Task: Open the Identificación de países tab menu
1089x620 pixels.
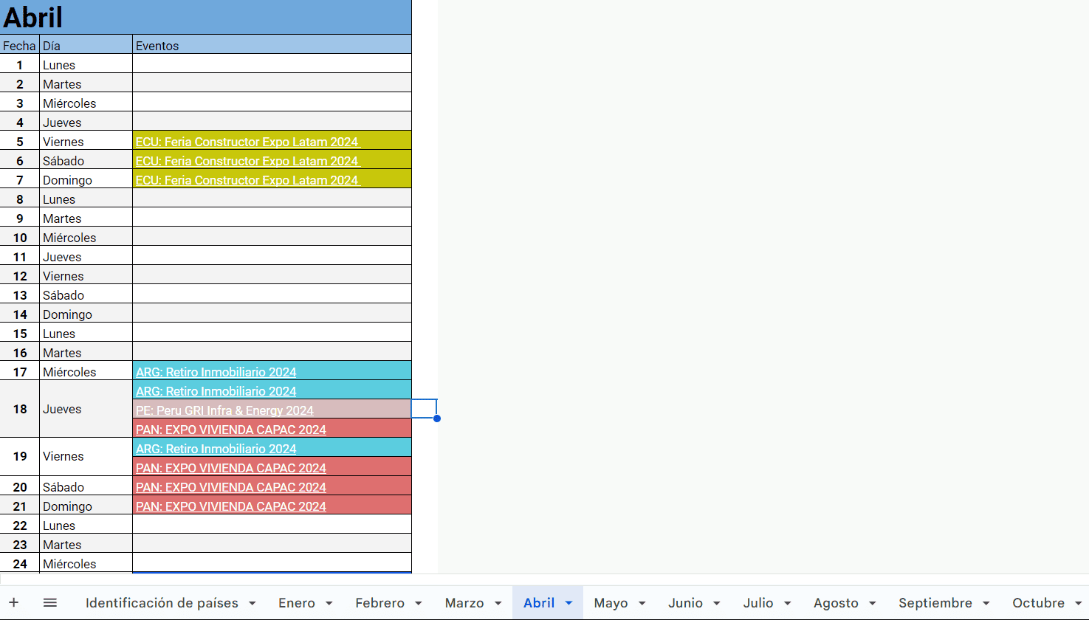Action: pos(253,602)
